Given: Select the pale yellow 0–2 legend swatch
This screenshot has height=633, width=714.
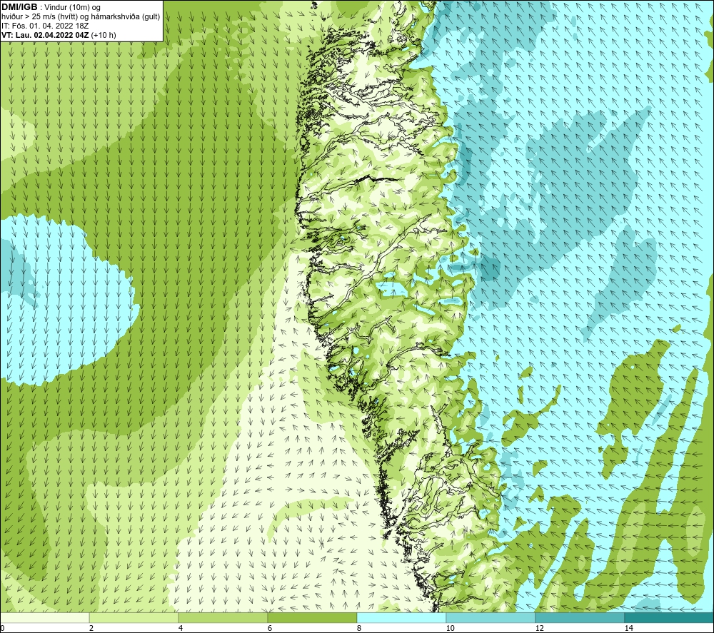Looking at the screenshot, I should (44, 618).
